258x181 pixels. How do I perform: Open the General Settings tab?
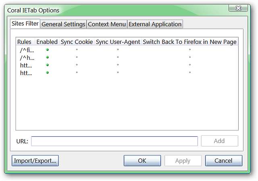(63, 24)
